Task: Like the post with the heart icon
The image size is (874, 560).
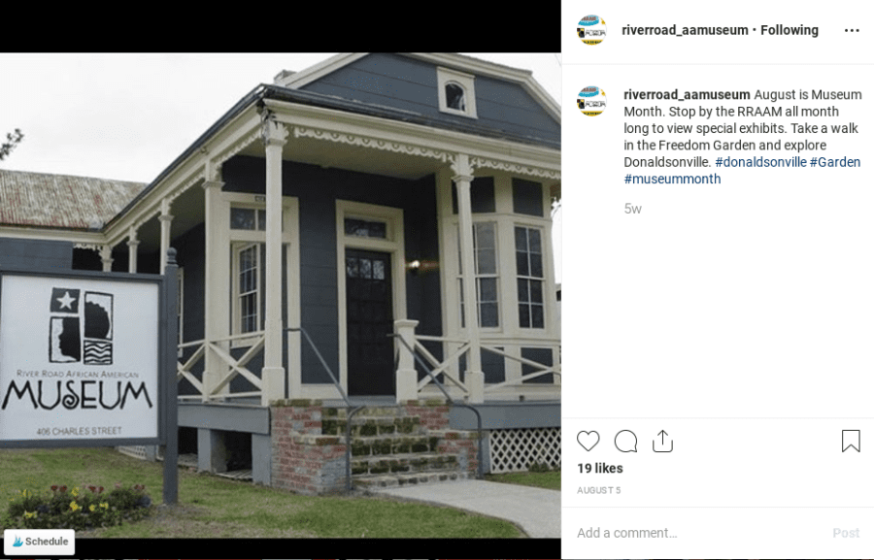Action: coord(588,441)
